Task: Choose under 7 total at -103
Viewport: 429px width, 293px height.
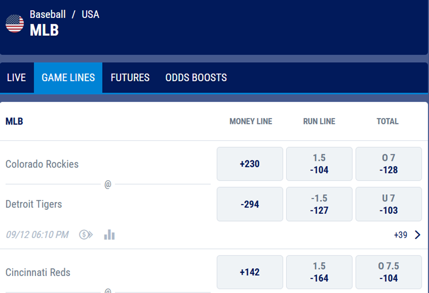Action: coord(389,205)
